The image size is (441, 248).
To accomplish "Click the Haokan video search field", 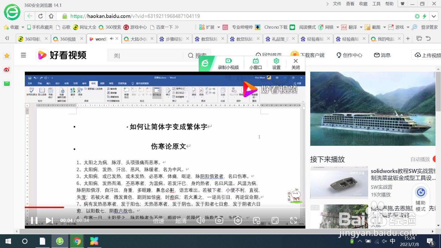I will coord(145,55).
